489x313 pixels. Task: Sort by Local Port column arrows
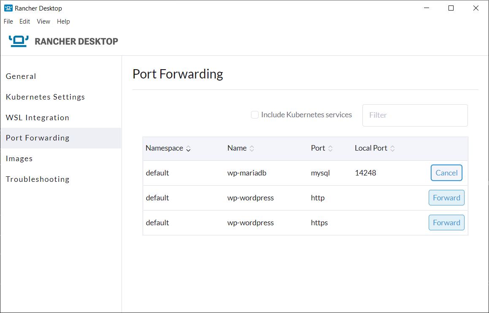[x=393, y=149]
